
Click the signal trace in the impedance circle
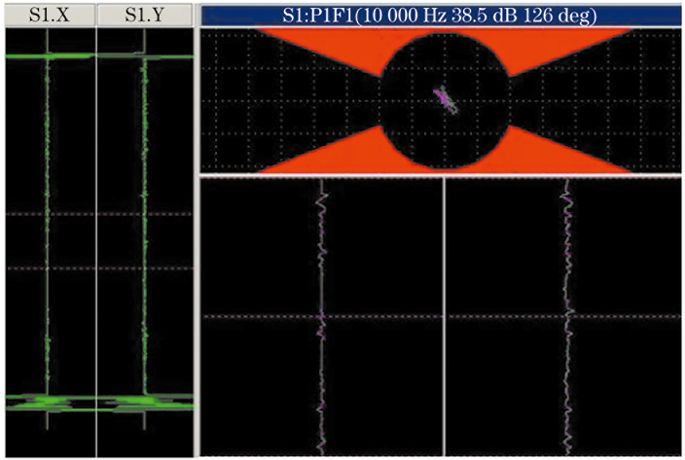click(x=446, y=100)
